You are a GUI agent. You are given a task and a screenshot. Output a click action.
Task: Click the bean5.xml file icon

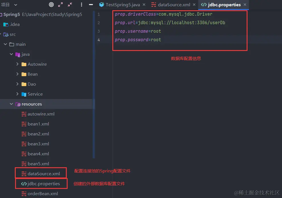point(24,164)
